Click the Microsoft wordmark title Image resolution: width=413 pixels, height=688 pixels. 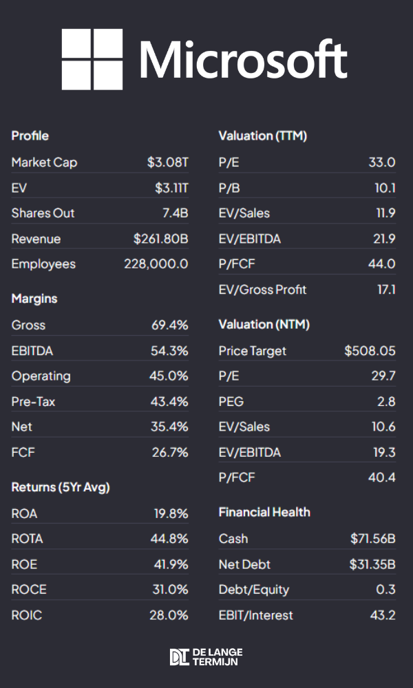[x=244, y=60]
